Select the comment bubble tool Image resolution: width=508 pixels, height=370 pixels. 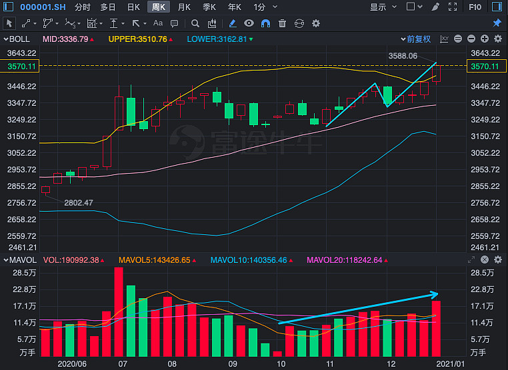[174, 23]
